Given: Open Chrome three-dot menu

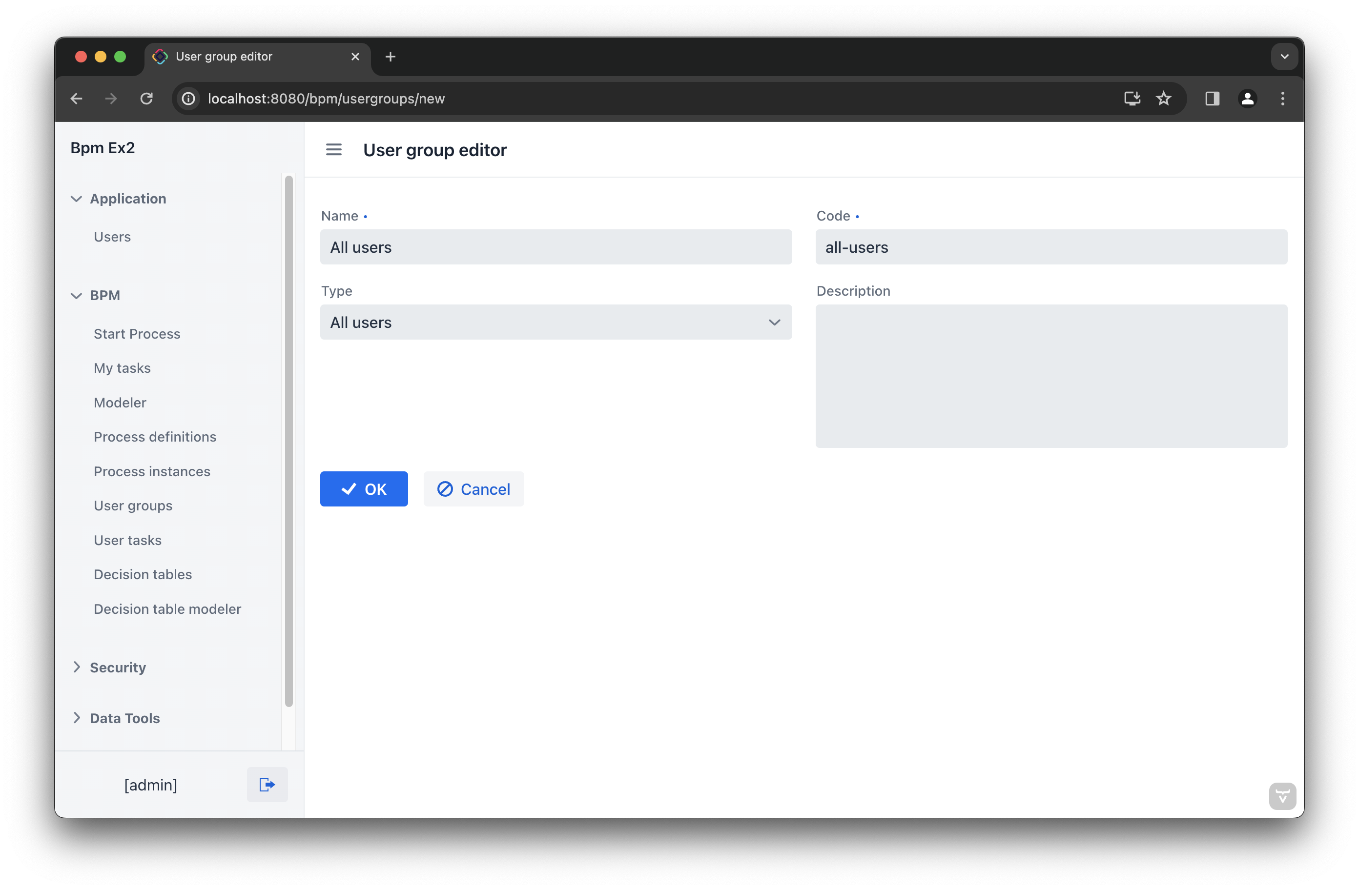Looking at the screenshot, I should (x=1282, y=99).
